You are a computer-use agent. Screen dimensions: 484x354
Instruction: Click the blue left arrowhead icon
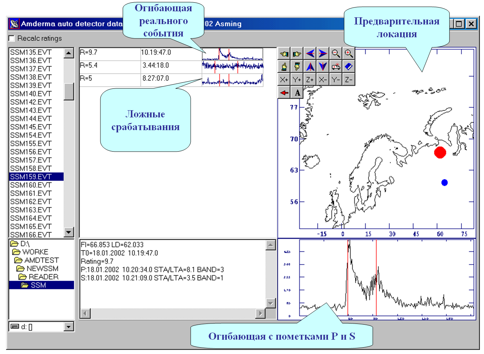point(310,54)
